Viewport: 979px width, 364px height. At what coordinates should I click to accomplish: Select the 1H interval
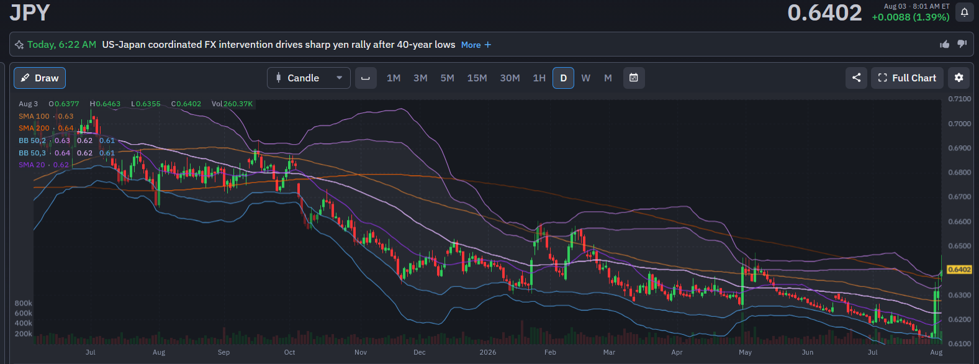point(539,78)
